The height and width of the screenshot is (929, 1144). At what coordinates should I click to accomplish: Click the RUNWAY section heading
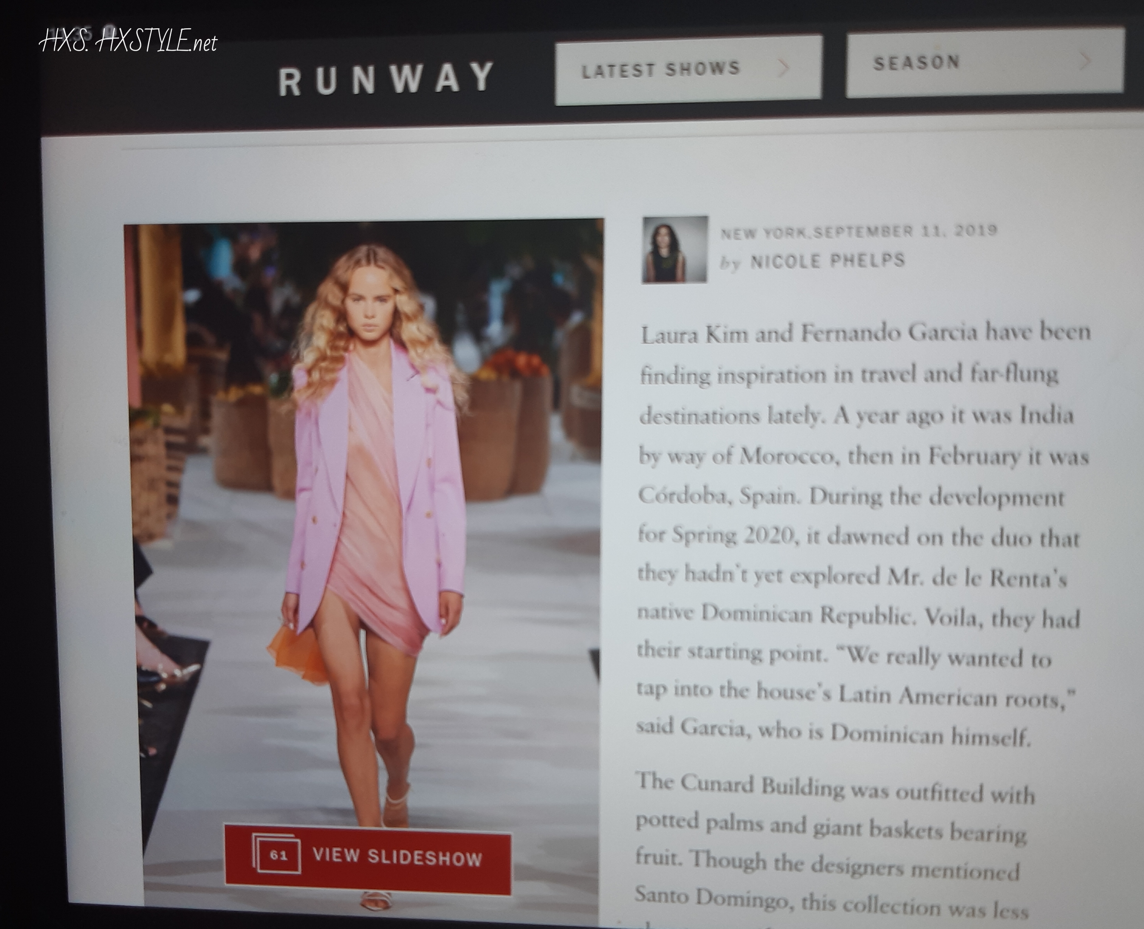386,79
